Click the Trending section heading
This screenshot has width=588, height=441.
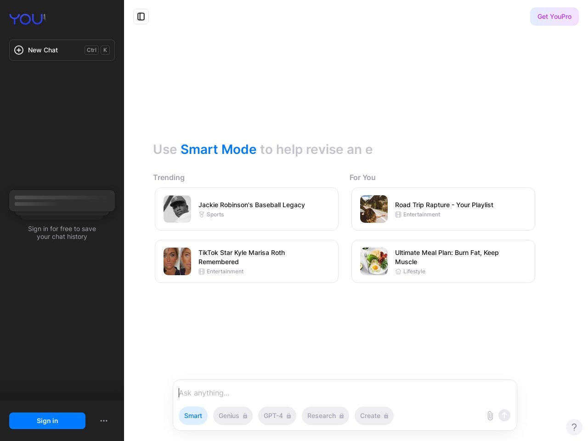[169, 177]
